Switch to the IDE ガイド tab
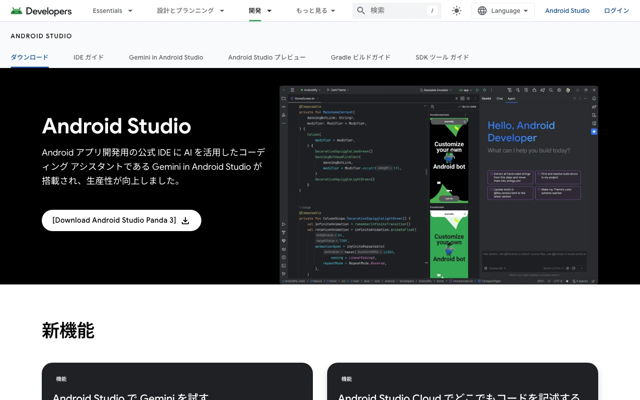 (88, 57)
